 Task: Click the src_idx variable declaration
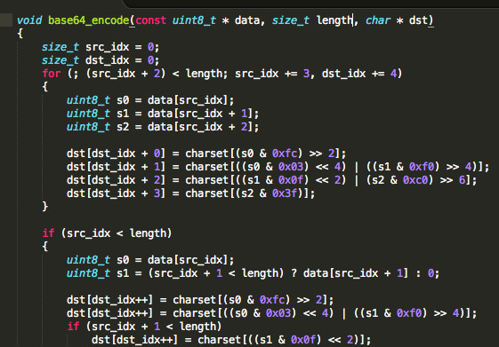pyautogui.click(x=101, y=47)
